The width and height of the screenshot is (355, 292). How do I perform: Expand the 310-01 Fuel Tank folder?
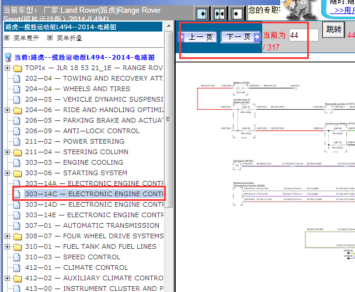tap(7, 246)
